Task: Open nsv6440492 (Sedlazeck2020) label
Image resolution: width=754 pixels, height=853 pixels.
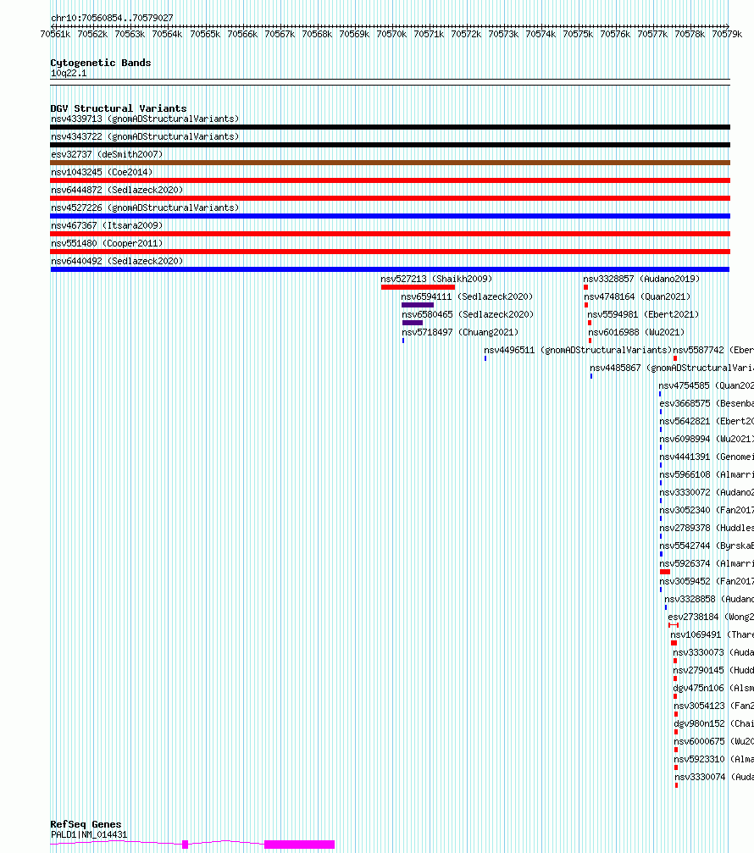Action: click(117, 261)
